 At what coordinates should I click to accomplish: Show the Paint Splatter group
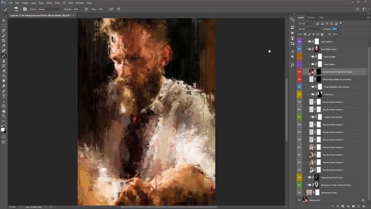pyautogui.click(x=299, y=57)
